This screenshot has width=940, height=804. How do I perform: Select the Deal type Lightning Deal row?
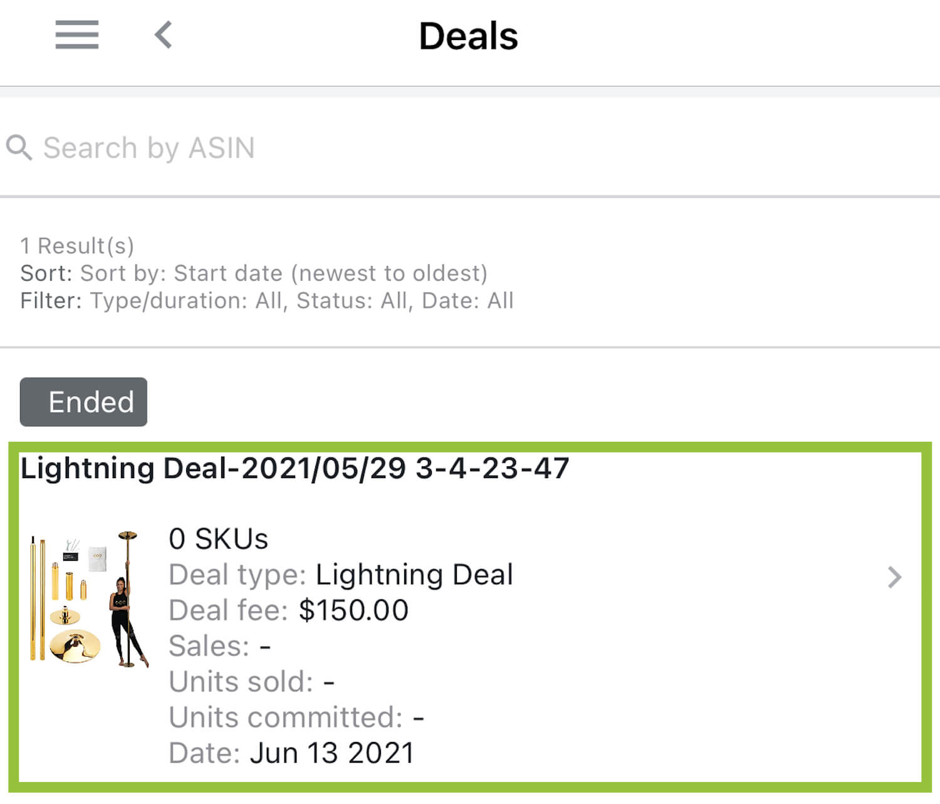tap(340, 575)
